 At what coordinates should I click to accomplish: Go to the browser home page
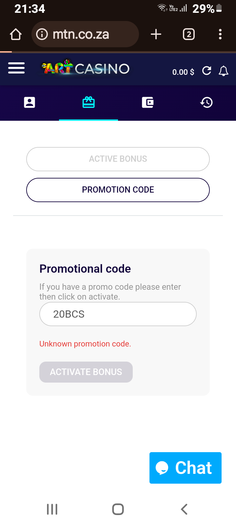click(16, 34)
